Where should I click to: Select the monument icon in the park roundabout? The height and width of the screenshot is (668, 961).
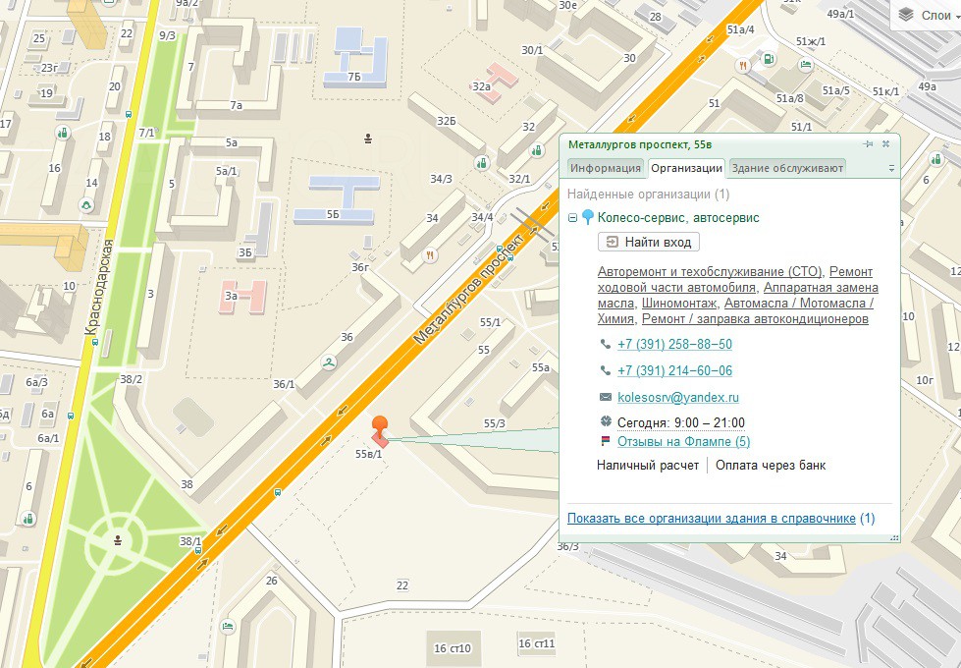119,538
